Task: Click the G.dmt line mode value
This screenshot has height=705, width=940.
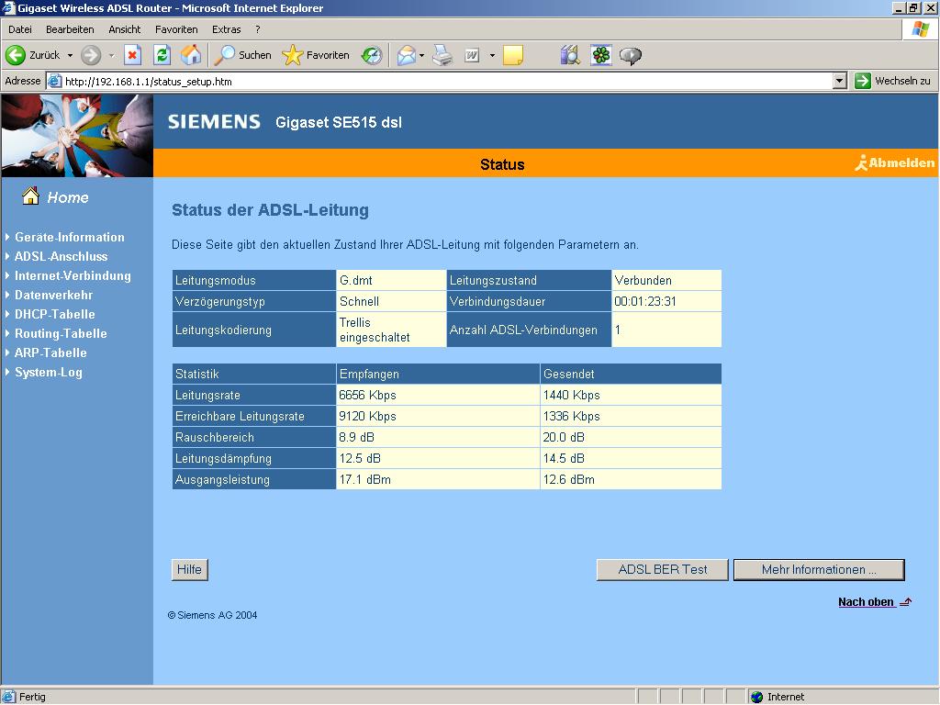Action: [356, 280]
